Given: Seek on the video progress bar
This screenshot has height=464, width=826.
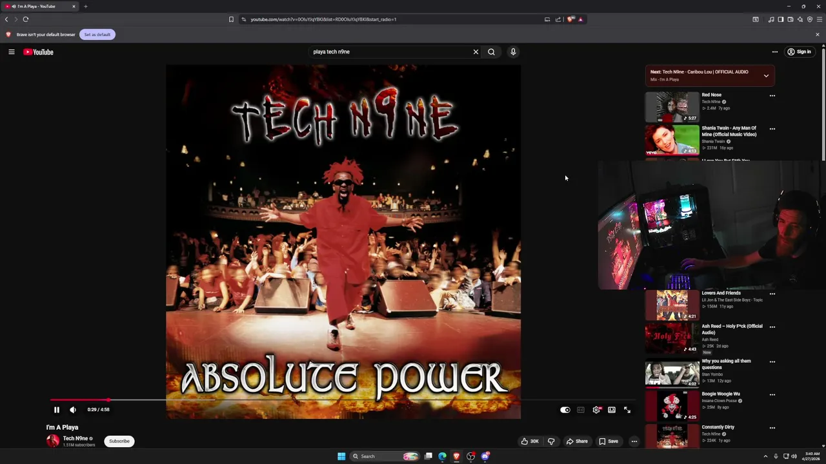Looking at the screenshot, I should tap(343, 400).
